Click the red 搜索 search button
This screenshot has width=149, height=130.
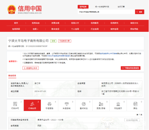pyautogui.click(x=140, y=12)
